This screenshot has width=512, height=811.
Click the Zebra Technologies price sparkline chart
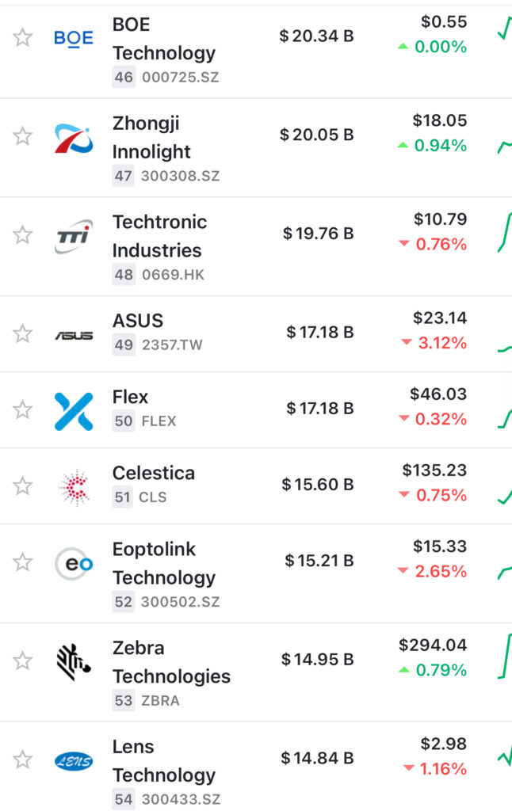pyautogui.click(x=504, y=657)
